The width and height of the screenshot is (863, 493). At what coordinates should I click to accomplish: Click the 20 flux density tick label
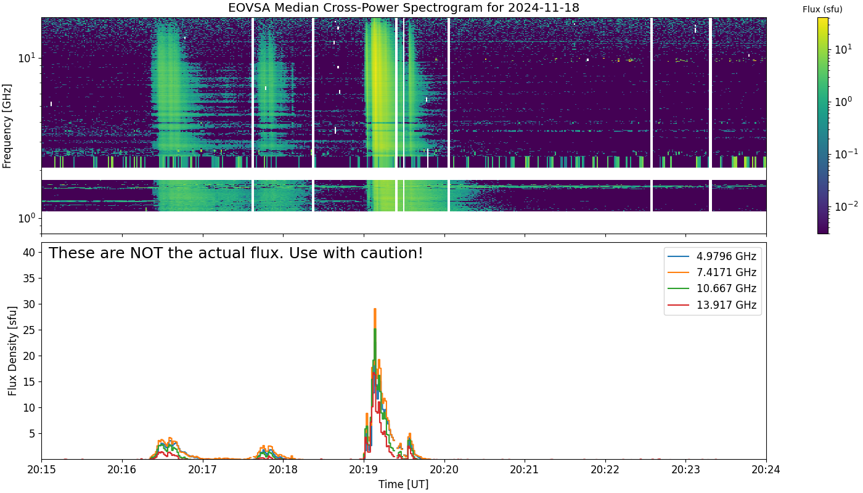30,356
